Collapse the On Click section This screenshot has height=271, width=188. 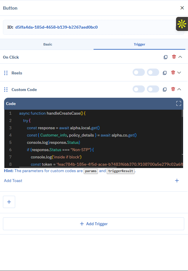pyautogui.click(x=180, y=57)
